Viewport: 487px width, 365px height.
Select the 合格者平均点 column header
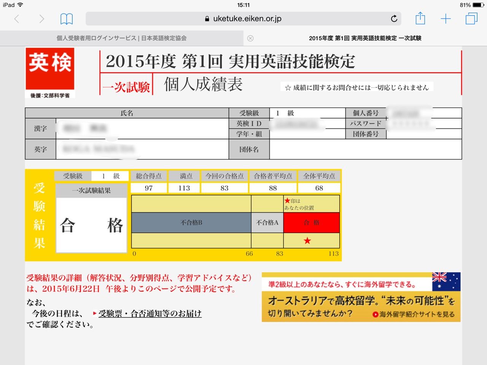[x=273, y=176]
